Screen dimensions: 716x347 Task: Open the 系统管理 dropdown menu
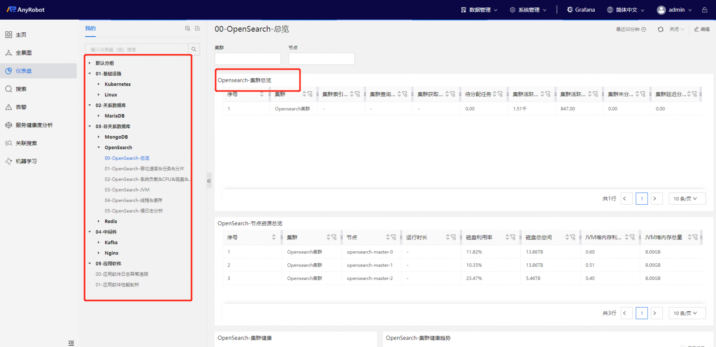pos(528,10)
